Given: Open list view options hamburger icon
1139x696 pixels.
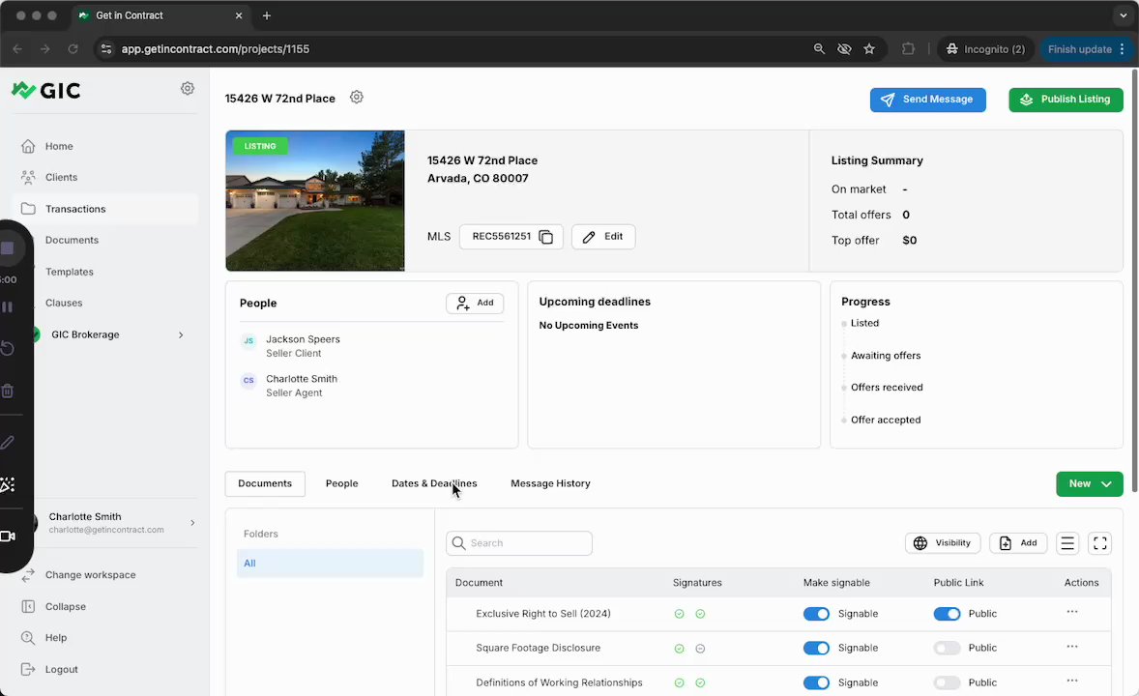Looking at the screenshot, I should tap(1067, 543).
